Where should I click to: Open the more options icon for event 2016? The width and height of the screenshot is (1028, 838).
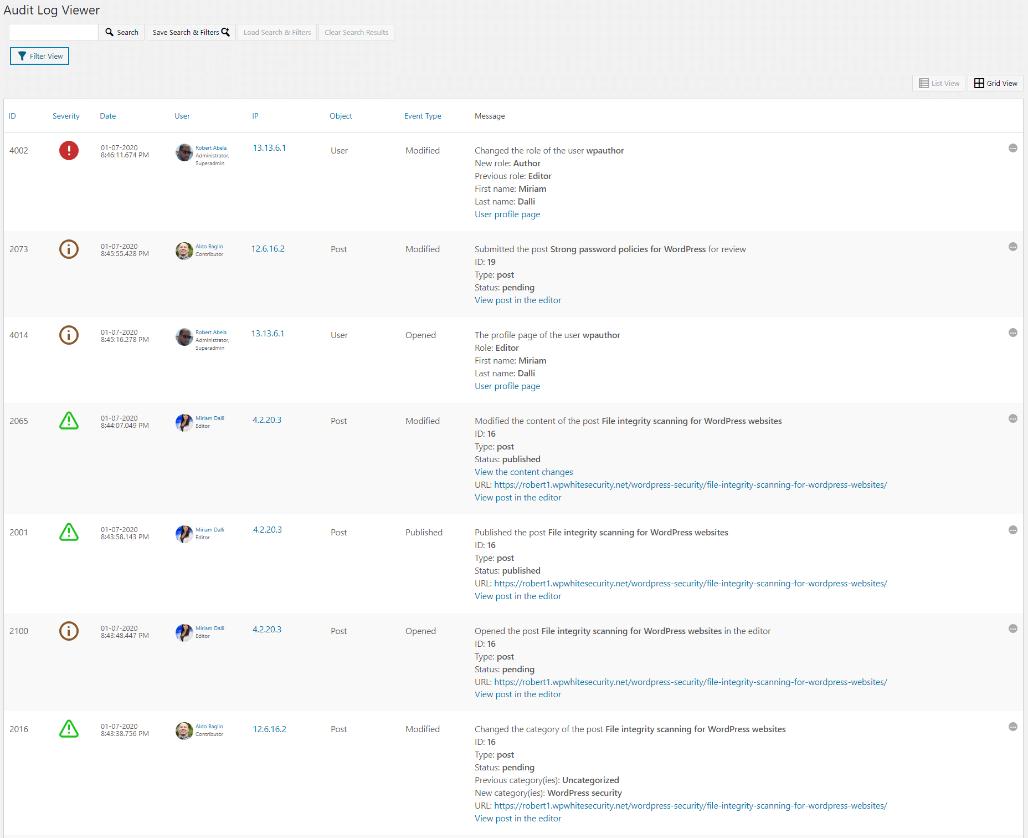pos(1012,727)
